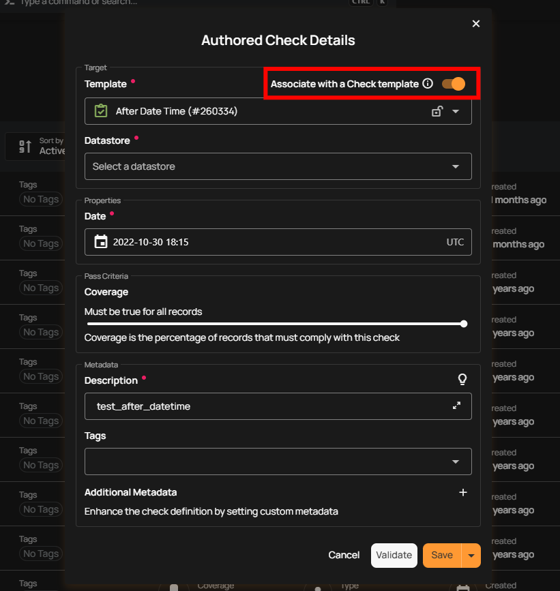Click the Validate button

click(394, 556)
